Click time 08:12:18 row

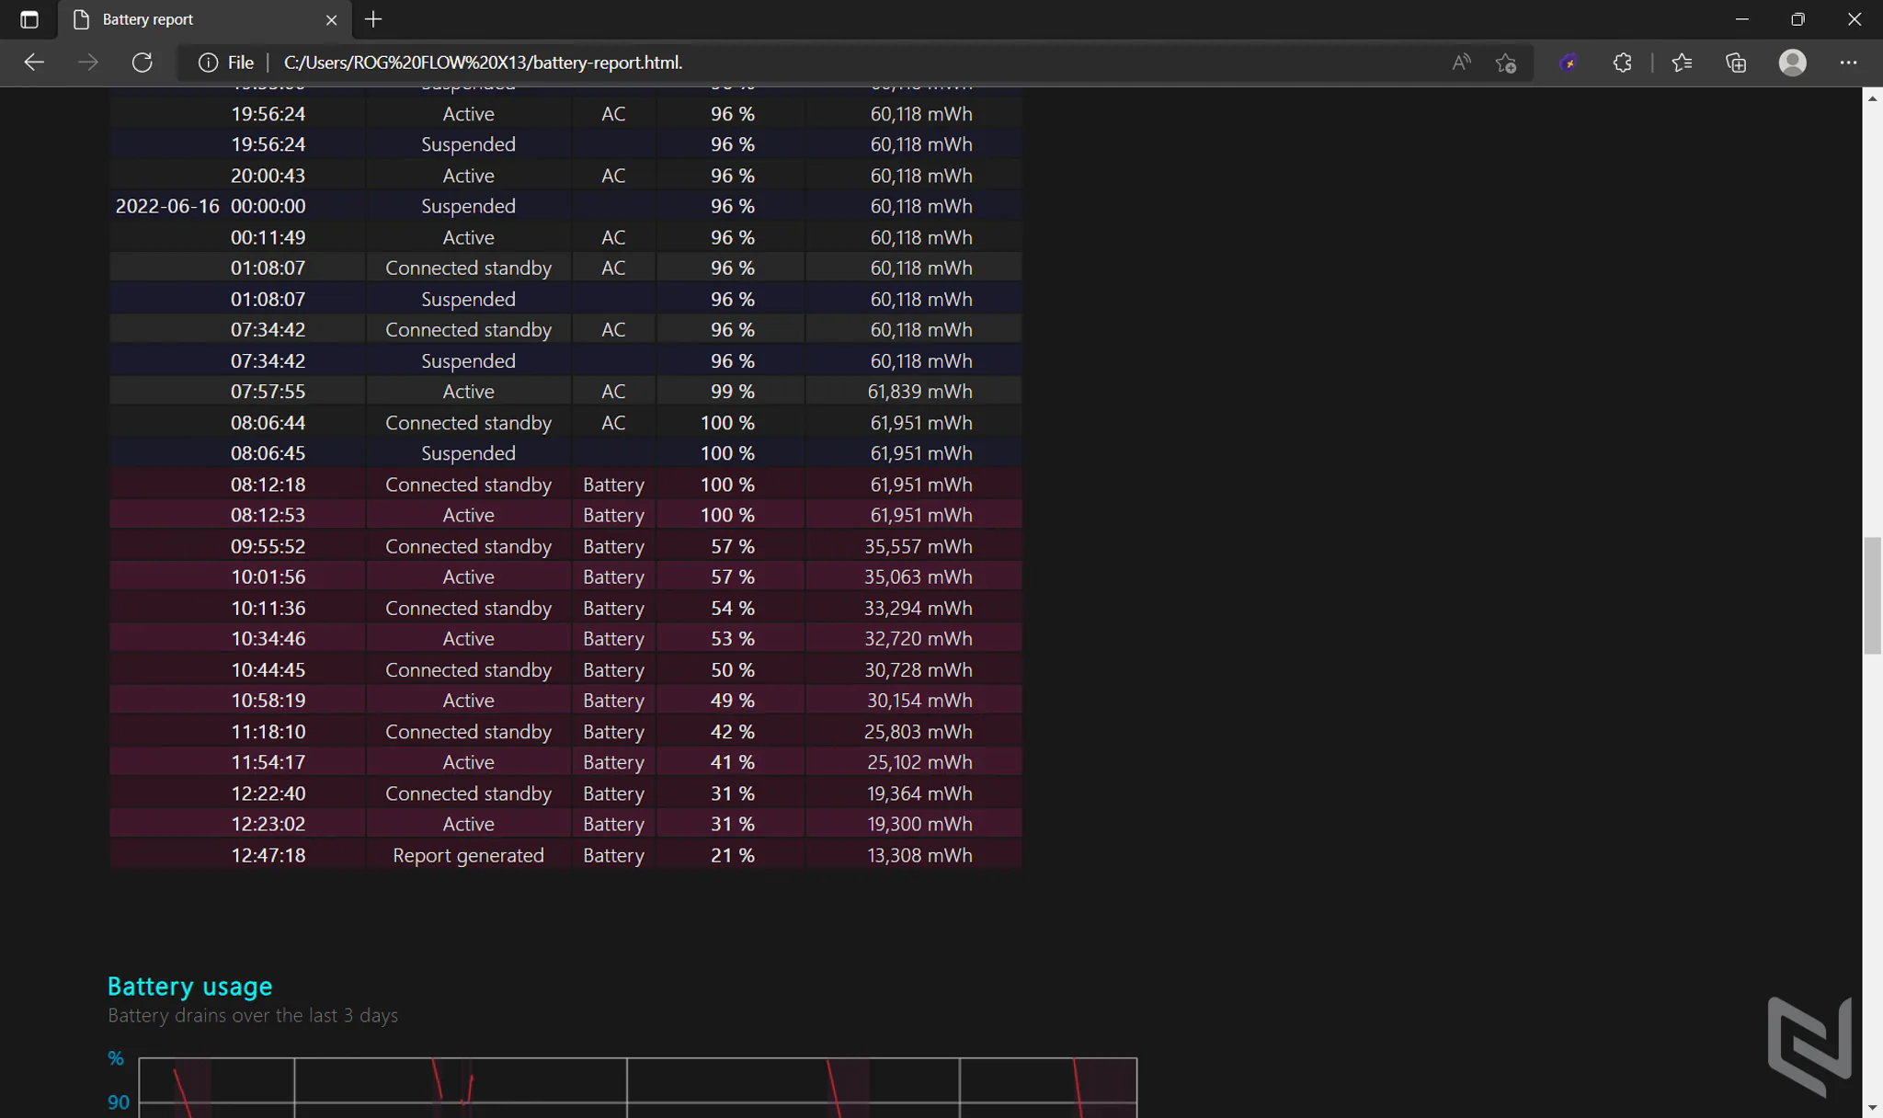click(x=268, y=485)
